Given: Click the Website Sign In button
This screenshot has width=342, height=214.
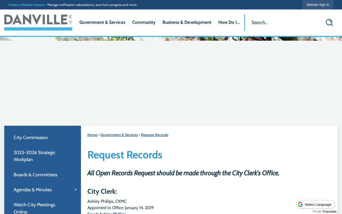Looking at the screenshot, I should pyautogui.click(x=318, y=5).
